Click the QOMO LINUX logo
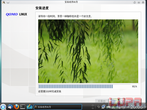This screenshot has height=110, width=147. [16, 14]
